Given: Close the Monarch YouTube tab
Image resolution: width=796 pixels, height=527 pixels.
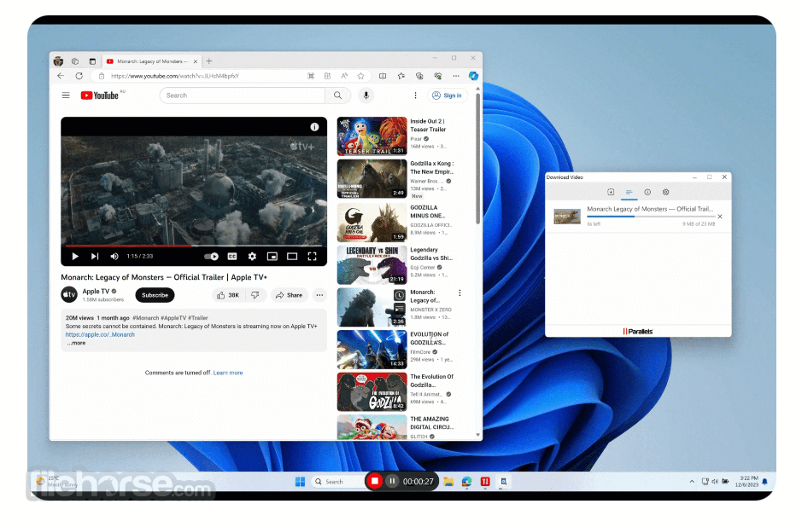Looking at the screenshot, I should click(196, 61).
